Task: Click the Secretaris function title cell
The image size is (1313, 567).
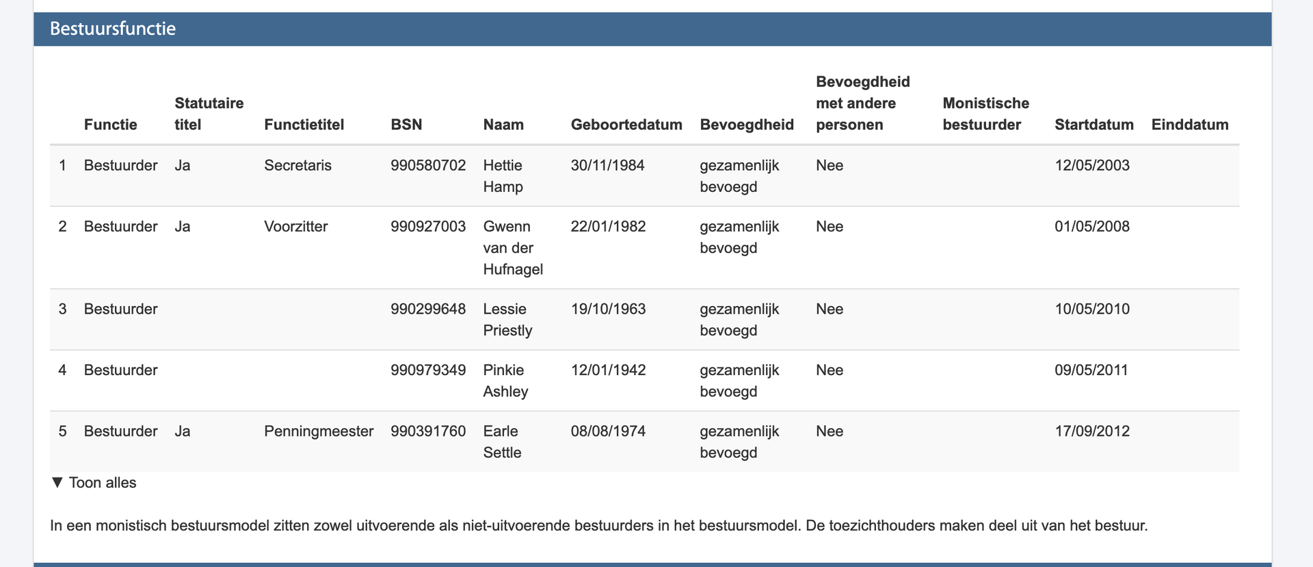Action: (297, 165)
